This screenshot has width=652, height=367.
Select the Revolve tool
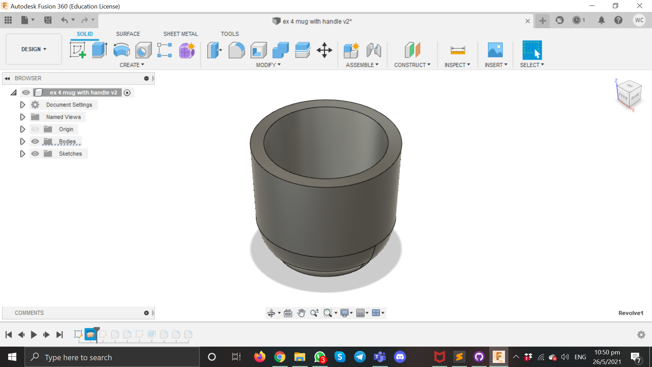coord(122,50)
